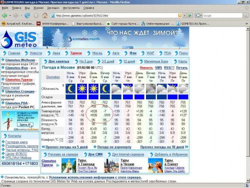250x188 pixels.
Task: Click the Stop loading toolbar icon
Action: 36,16
